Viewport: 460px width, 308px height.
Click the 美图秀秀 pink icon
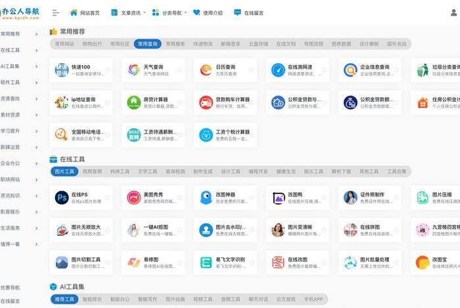point(134,197)
